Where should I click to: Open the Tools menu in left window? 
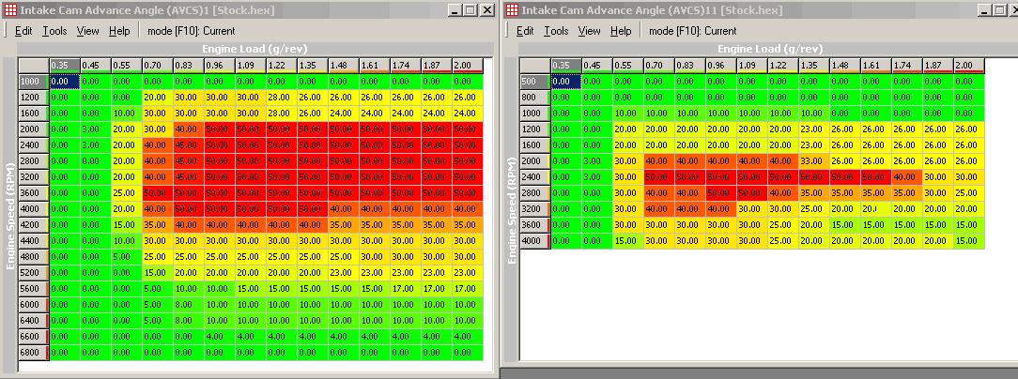54,31
